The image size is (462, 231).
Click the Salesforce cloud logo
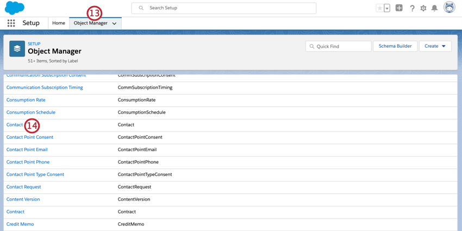pos(15,8)
